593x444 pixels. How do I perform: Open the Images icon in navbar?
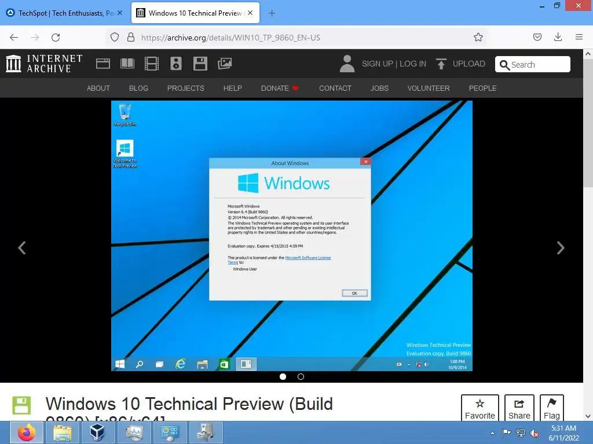(x=225, y=64)
